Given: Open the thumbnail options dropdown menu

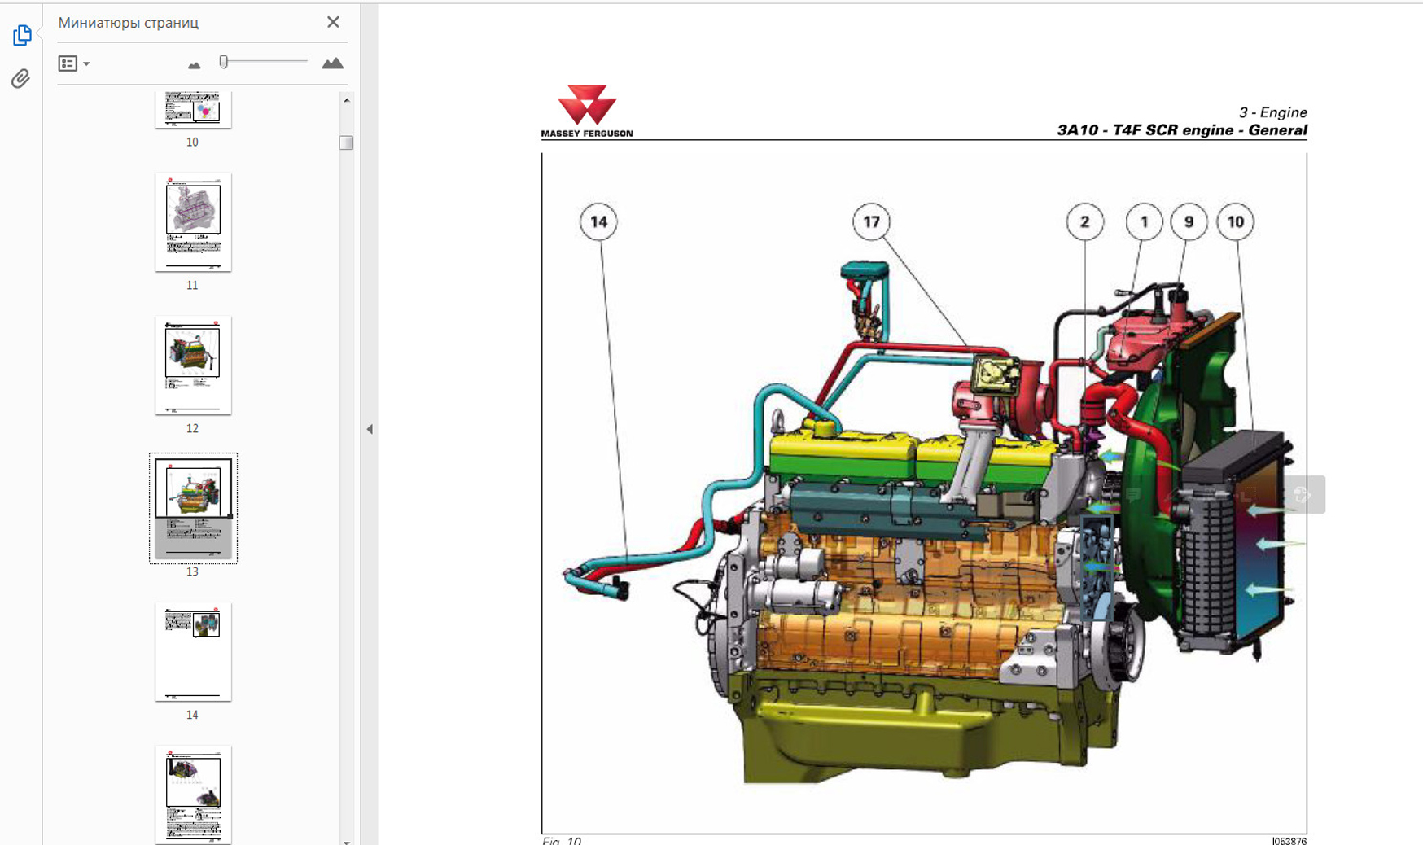Looking at the screenshot, I should click(x=73, y=63).
